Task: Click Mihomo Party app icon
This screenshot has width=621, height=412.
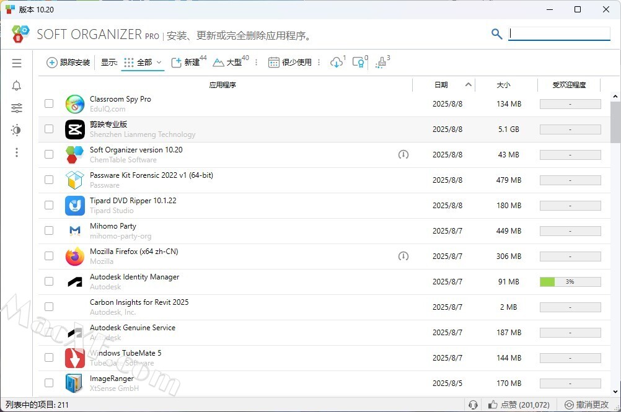Action: point(75,230)
